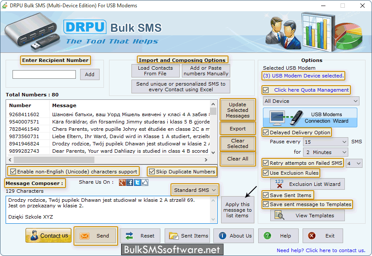Screen dimensions: 372x256
Task: Uncheck Skip Duplicate Numbers
Action: [152, 172]
